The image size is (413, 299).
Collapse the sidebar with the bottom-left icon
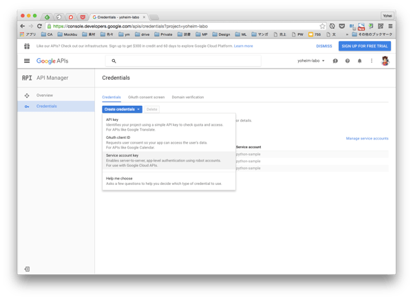[x=27, y=269]
